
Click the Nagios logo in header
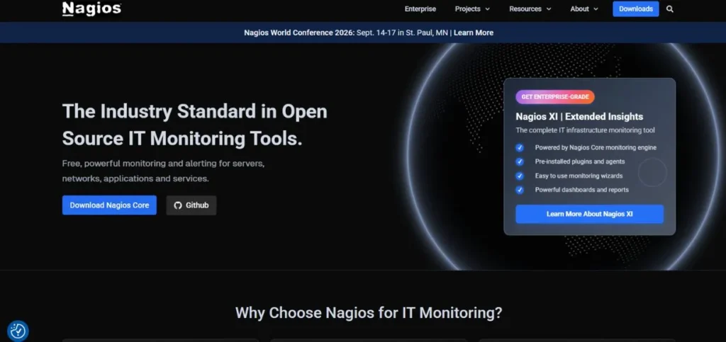(91, 8)
